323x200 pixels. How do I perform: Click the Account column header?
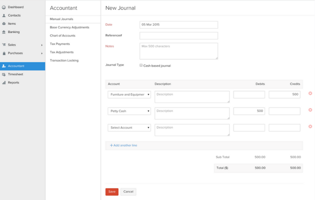pos(114,84)
